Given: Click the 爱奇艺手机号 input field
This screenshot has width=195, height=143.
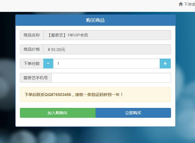Looking at the screenshot, I should coord(111,78).
